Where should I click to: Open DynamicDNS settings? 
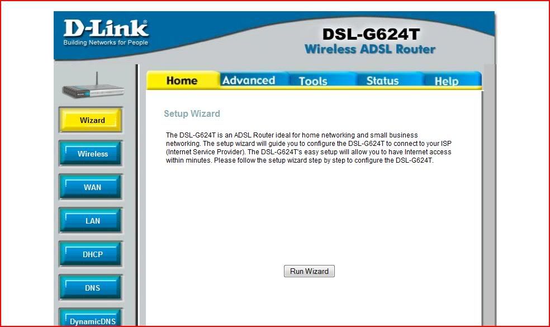pyautogui.click(x=91, y=317)
